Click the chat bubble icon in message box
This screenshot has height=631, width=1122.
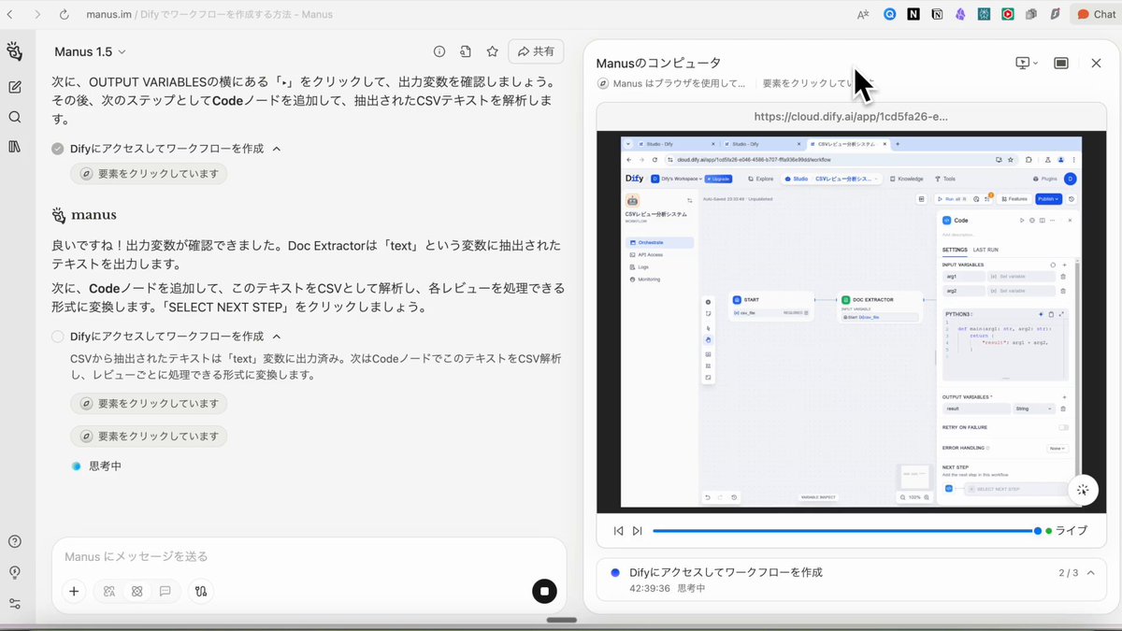165,591
